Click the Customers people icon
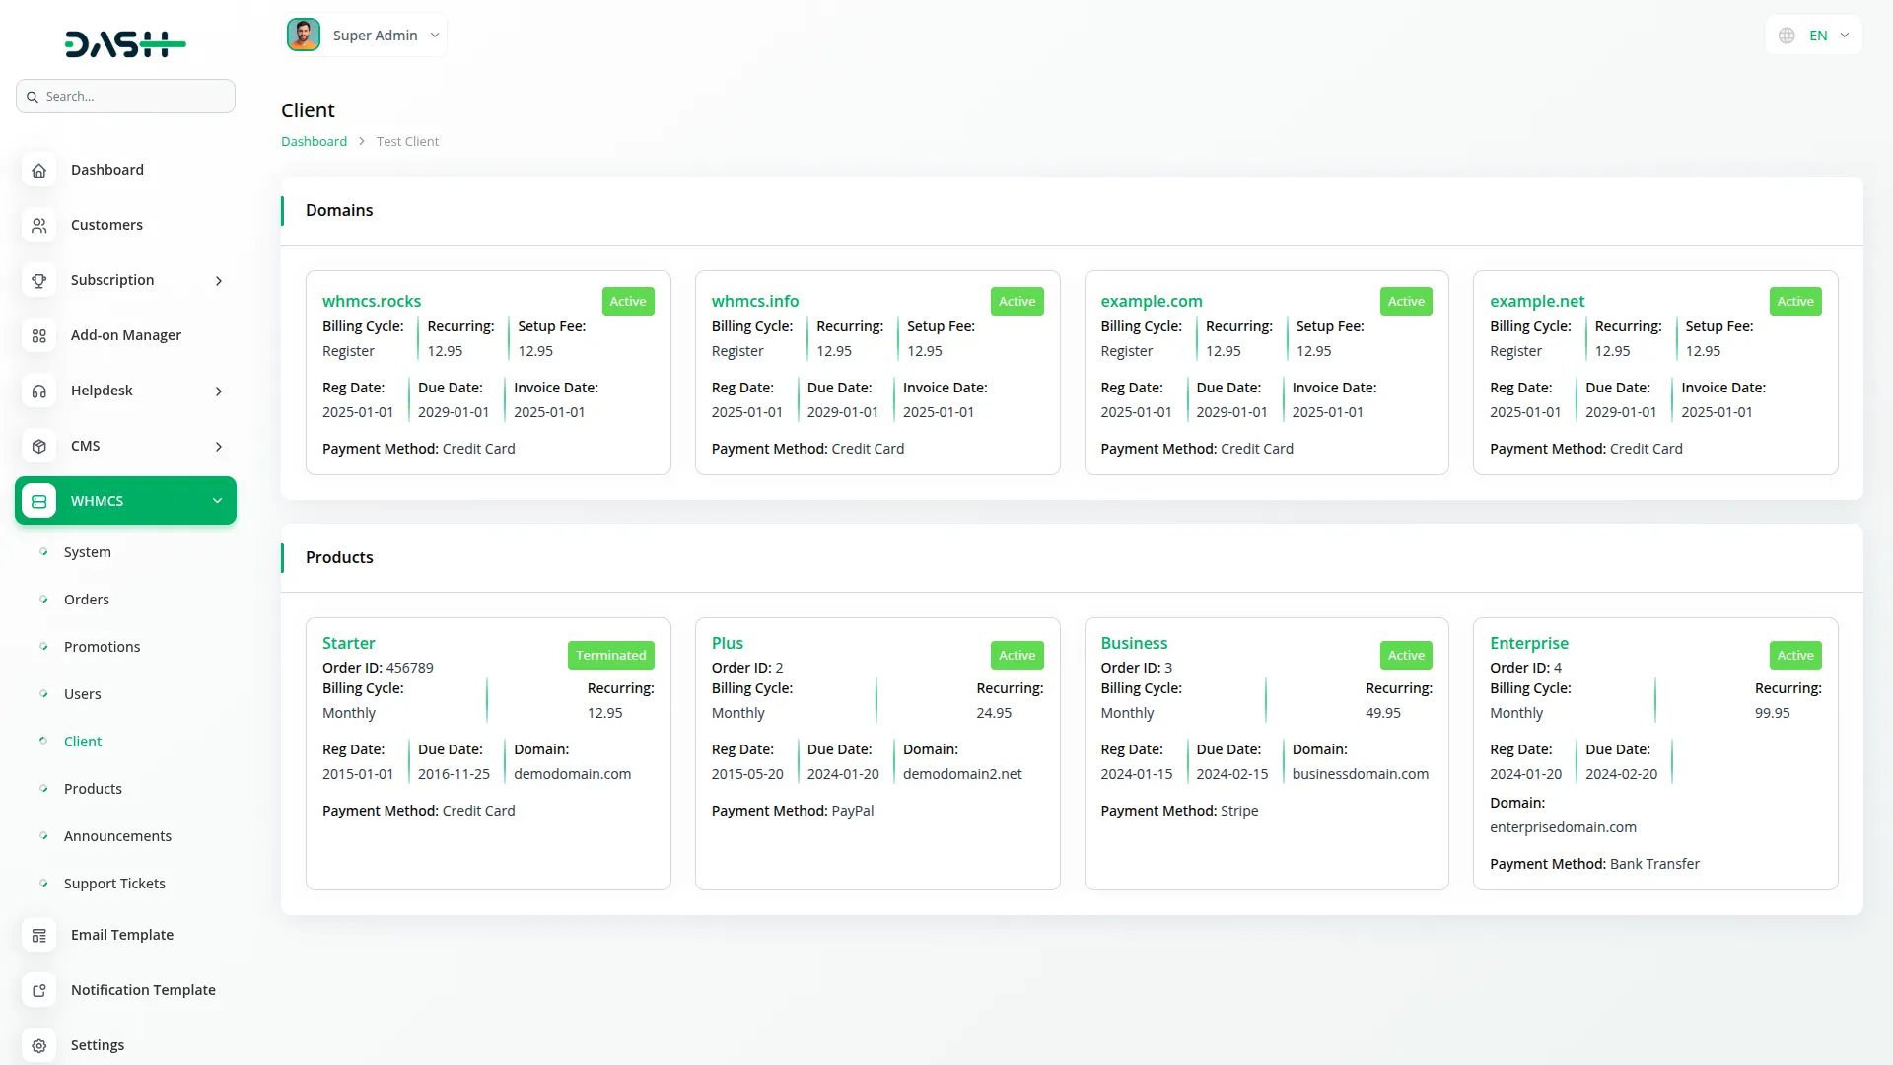The image size is (1893, 1065). [38, 225]
